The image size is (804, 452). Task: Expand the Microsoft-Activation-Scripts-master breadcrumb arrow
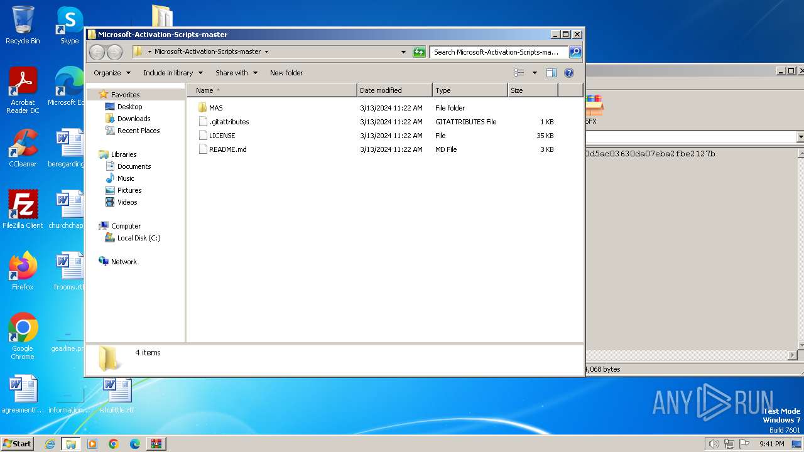tap(266, 52)
